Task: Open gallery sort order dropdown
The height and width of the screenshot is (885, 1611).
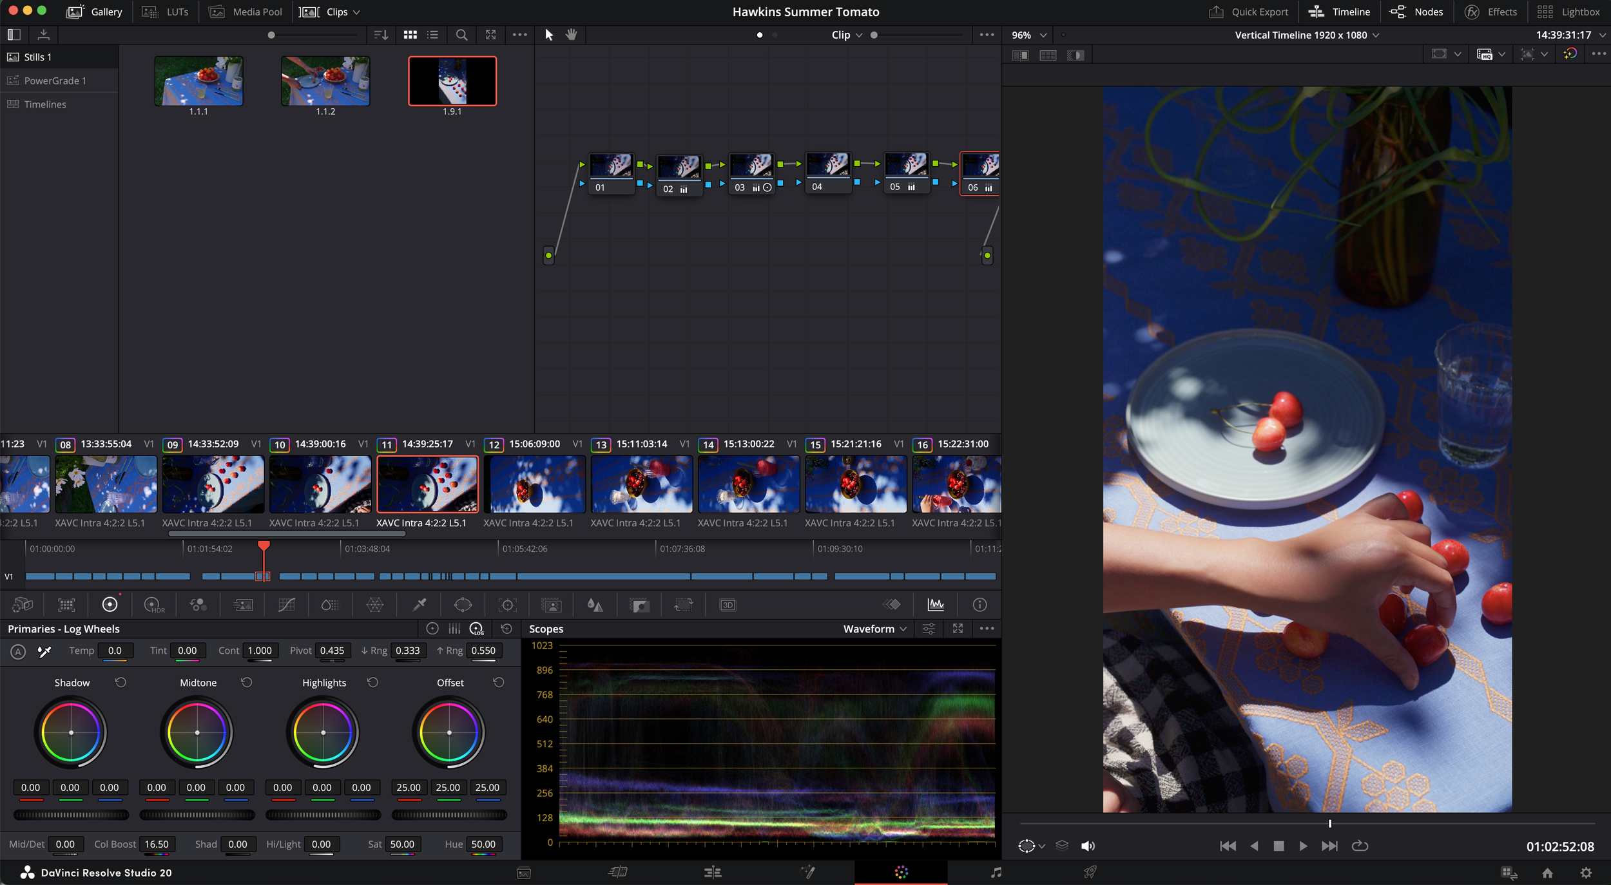Action: tap(381, 35)
